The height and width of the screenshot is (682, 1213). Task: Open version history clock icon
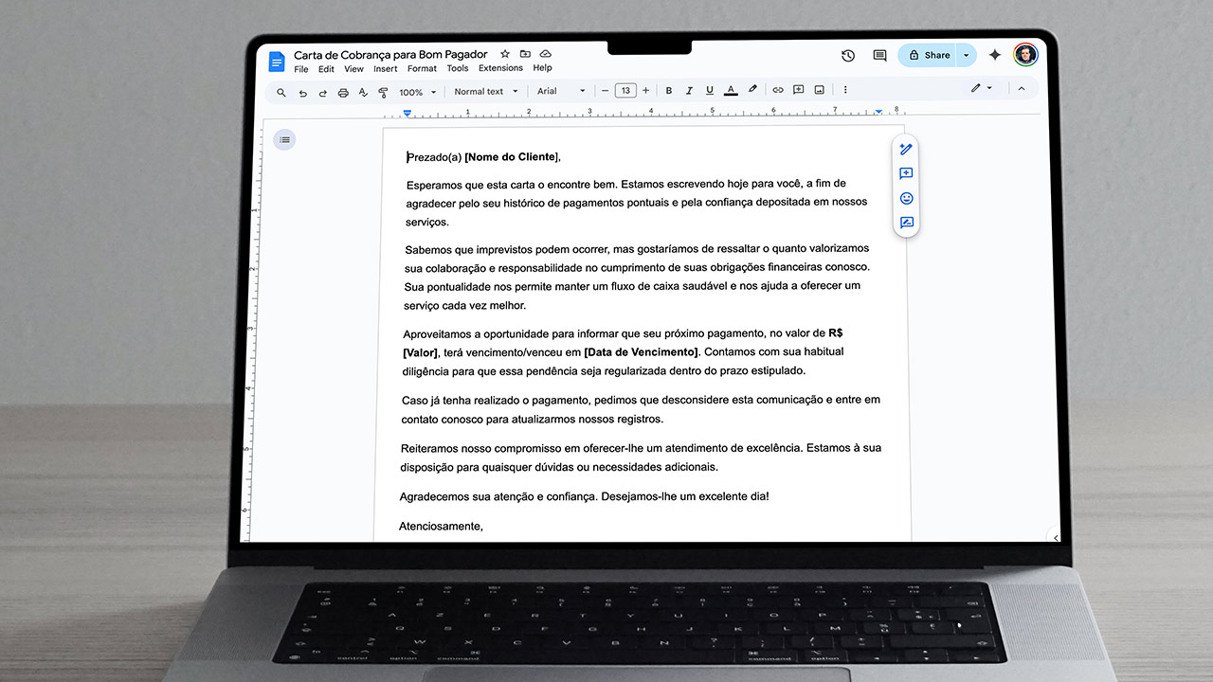(848, 56)
